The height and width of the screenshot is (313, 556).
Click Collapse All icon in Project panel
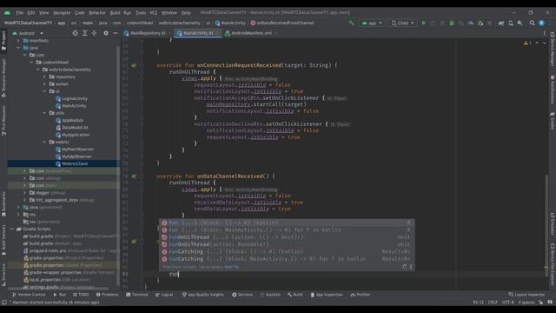coord(94,33)
